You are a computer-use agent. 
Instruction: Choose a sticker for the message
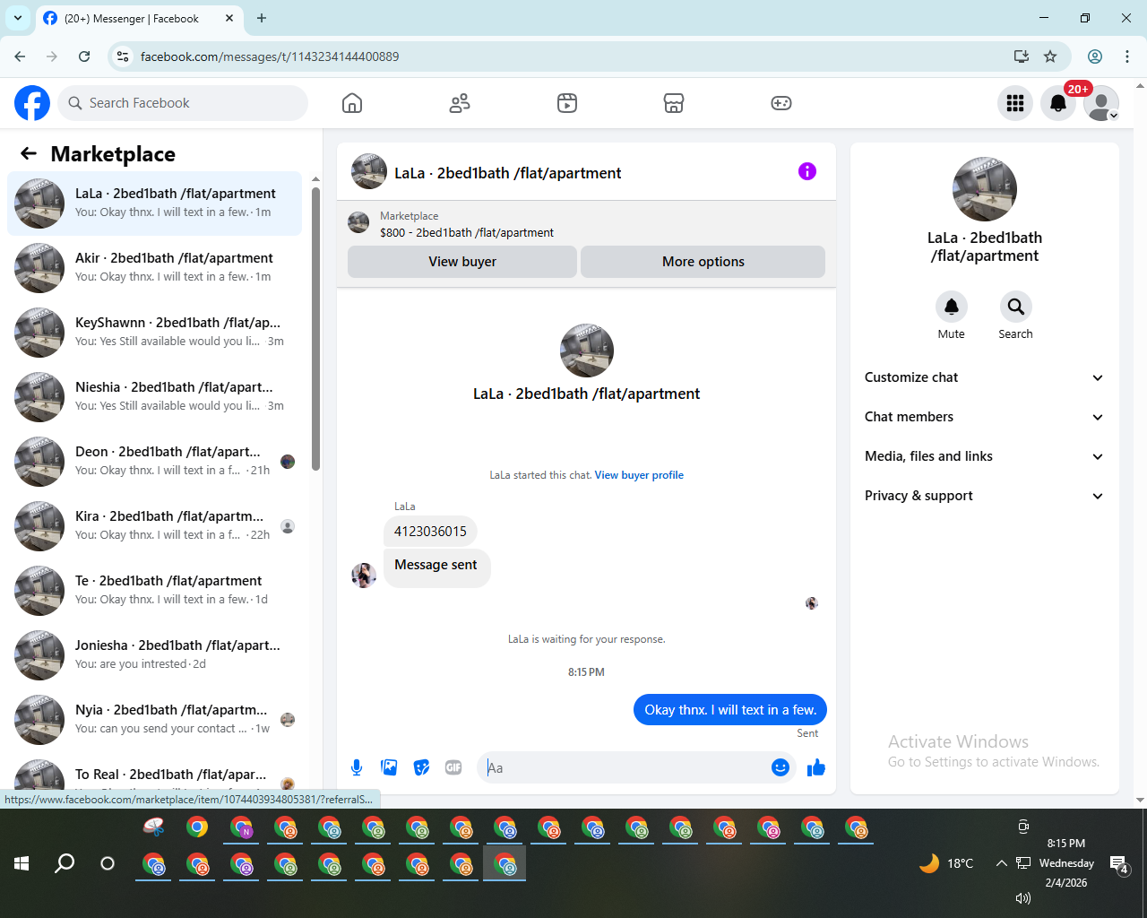[x=421, y=767]
